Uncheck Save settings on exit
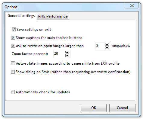 click(14, 30)
